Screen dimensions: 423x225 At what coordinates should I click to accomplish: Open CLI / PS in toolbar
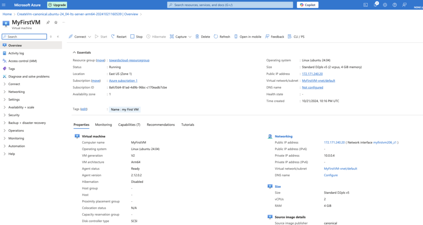(x=296, y=37)
